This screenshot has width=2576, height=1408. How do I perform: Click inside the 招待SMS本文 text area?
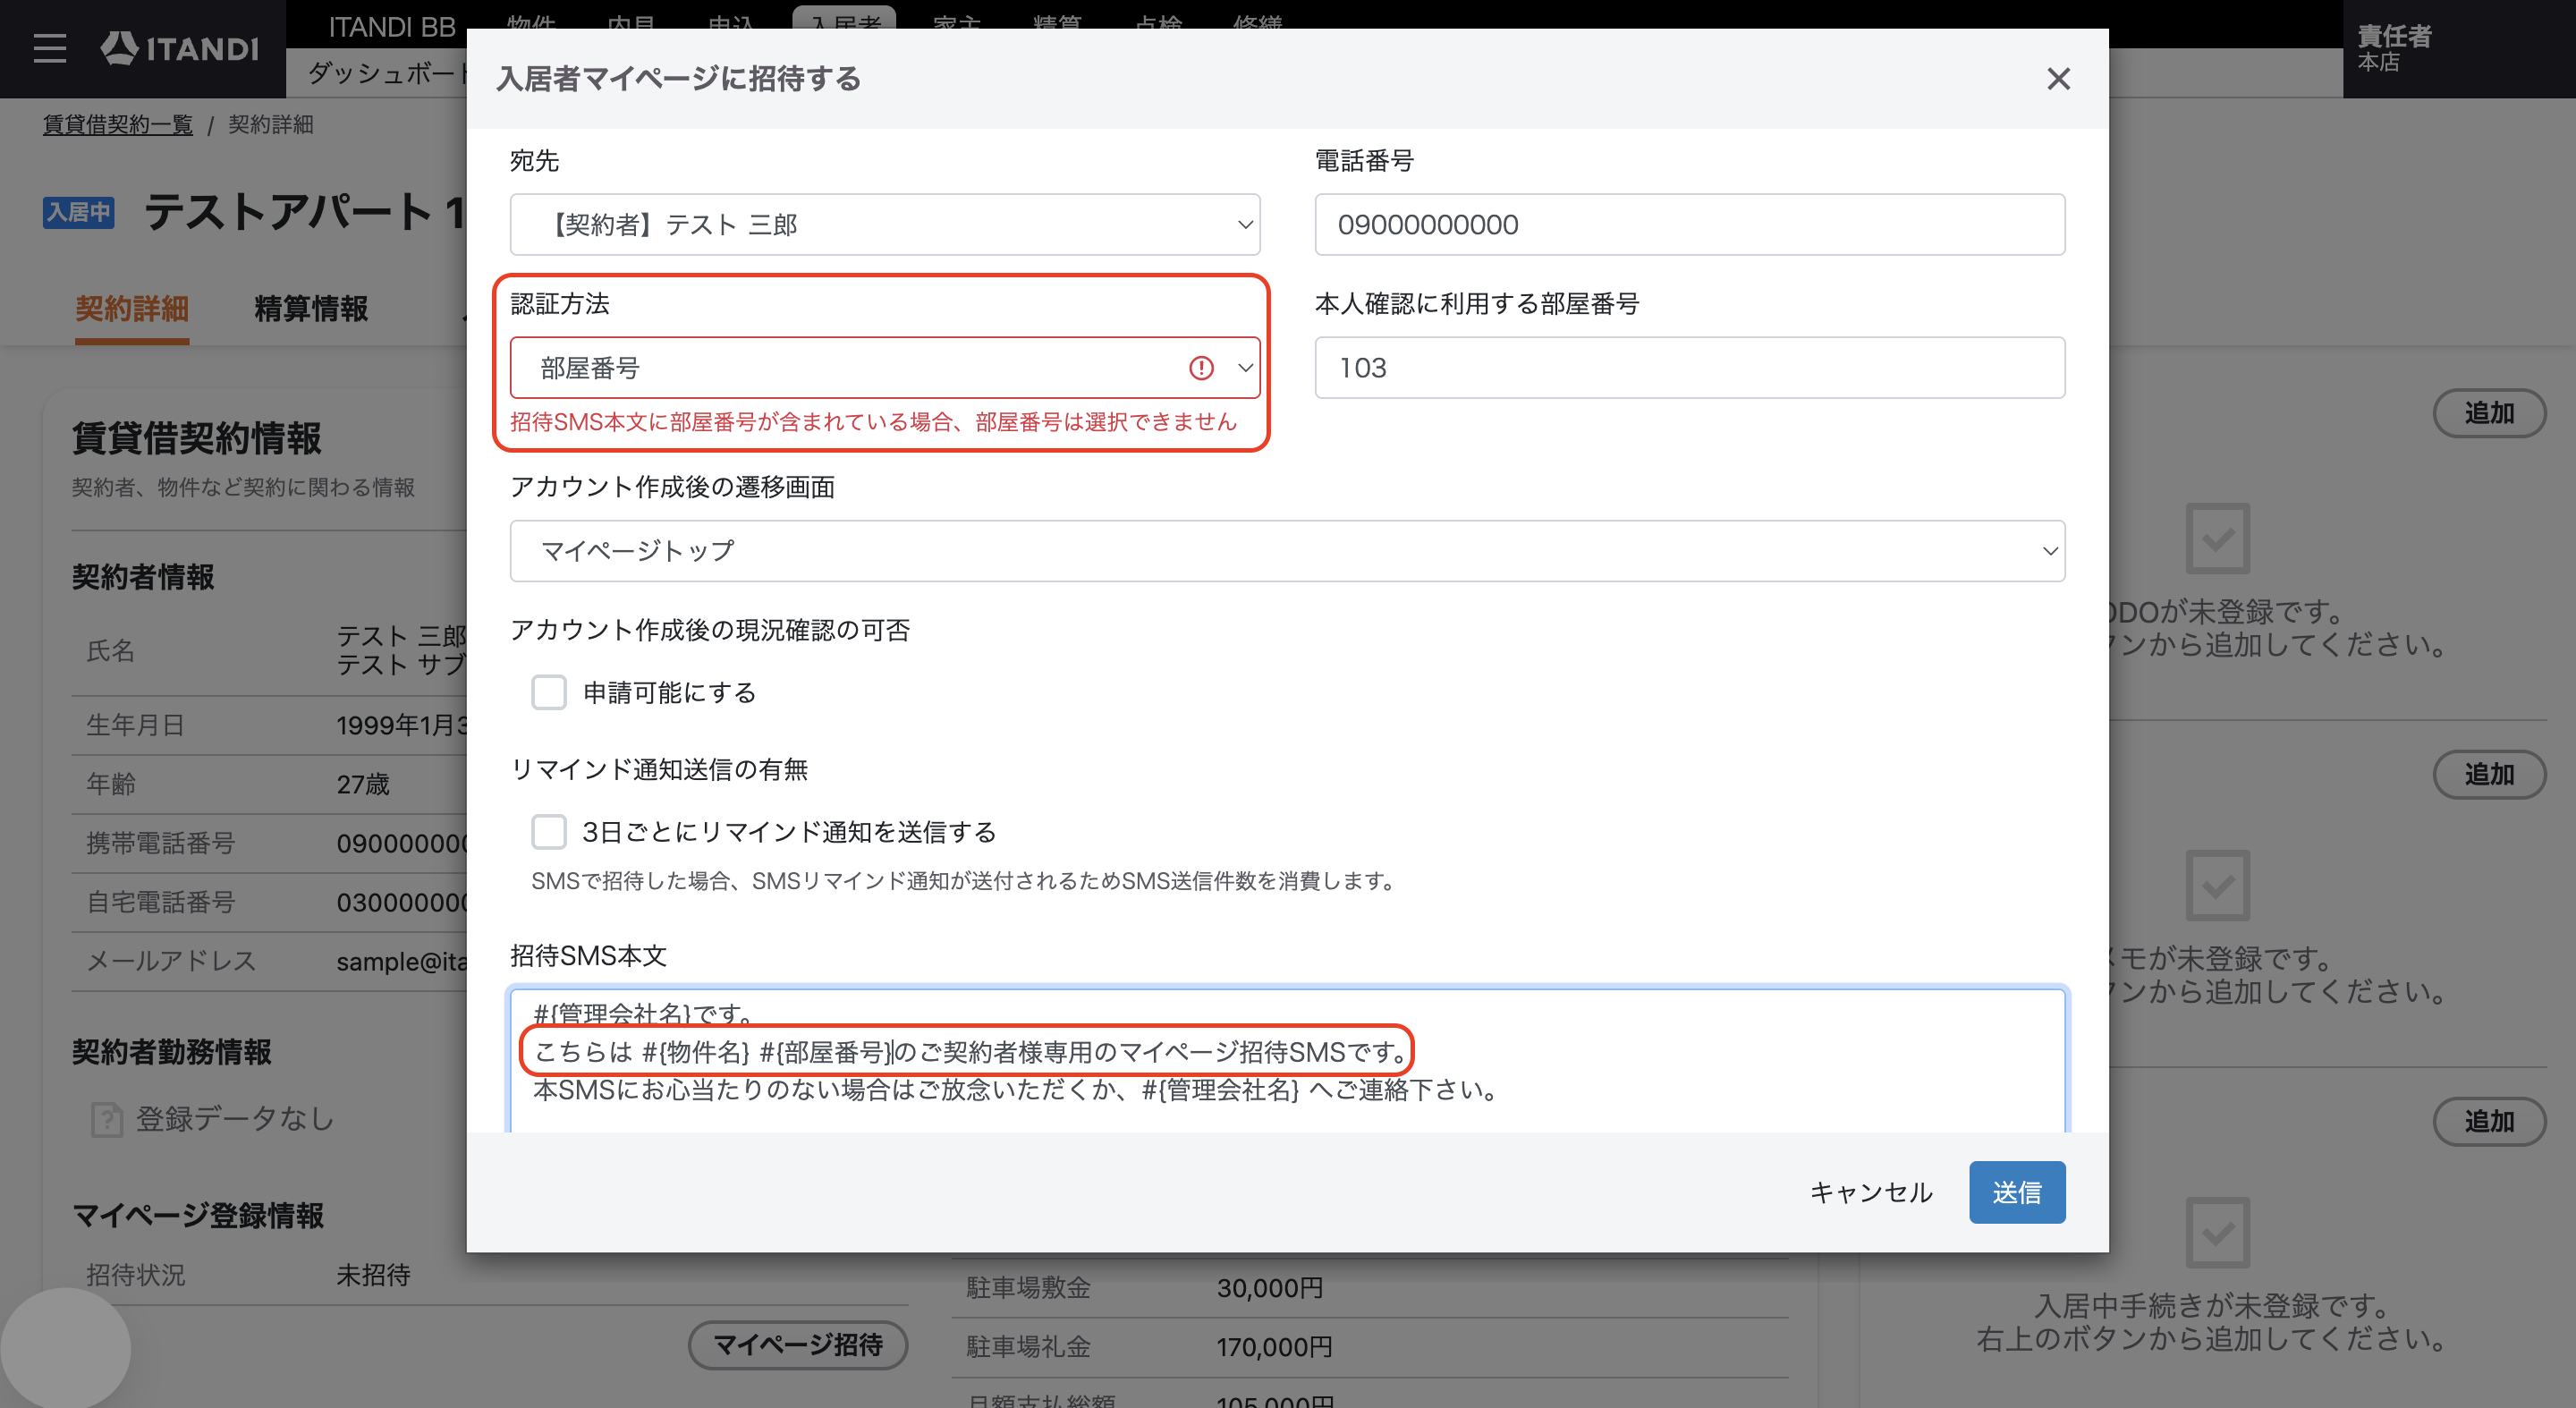tap(1287, 1060)
